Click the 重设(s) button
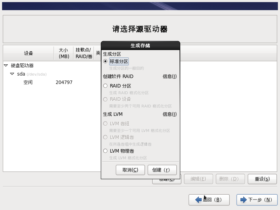280x210 pixels. pyautogui.click(x=262, y=179)
